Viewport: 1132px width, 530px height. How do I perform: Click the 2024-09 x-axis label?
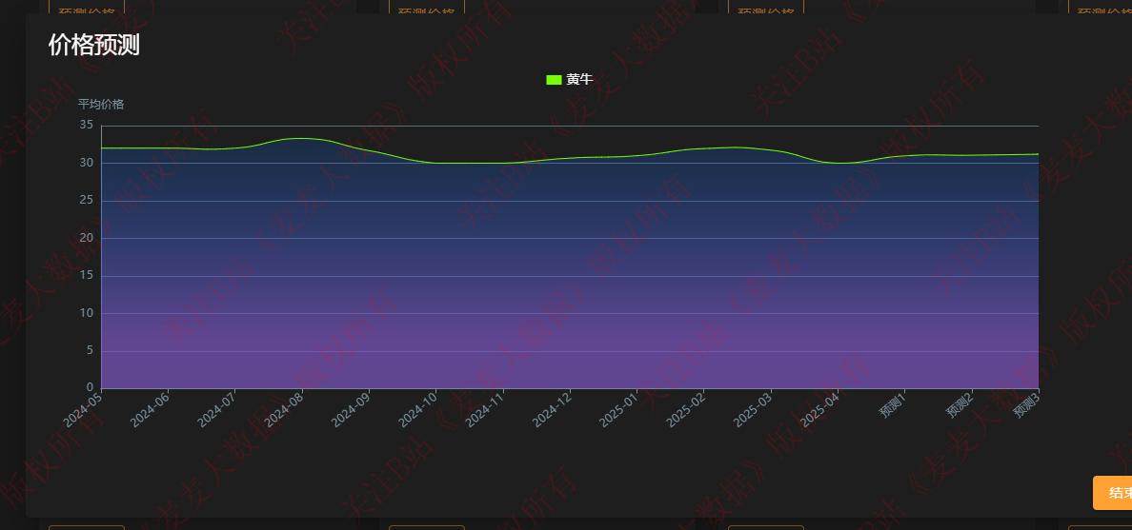tap(351, 409)
